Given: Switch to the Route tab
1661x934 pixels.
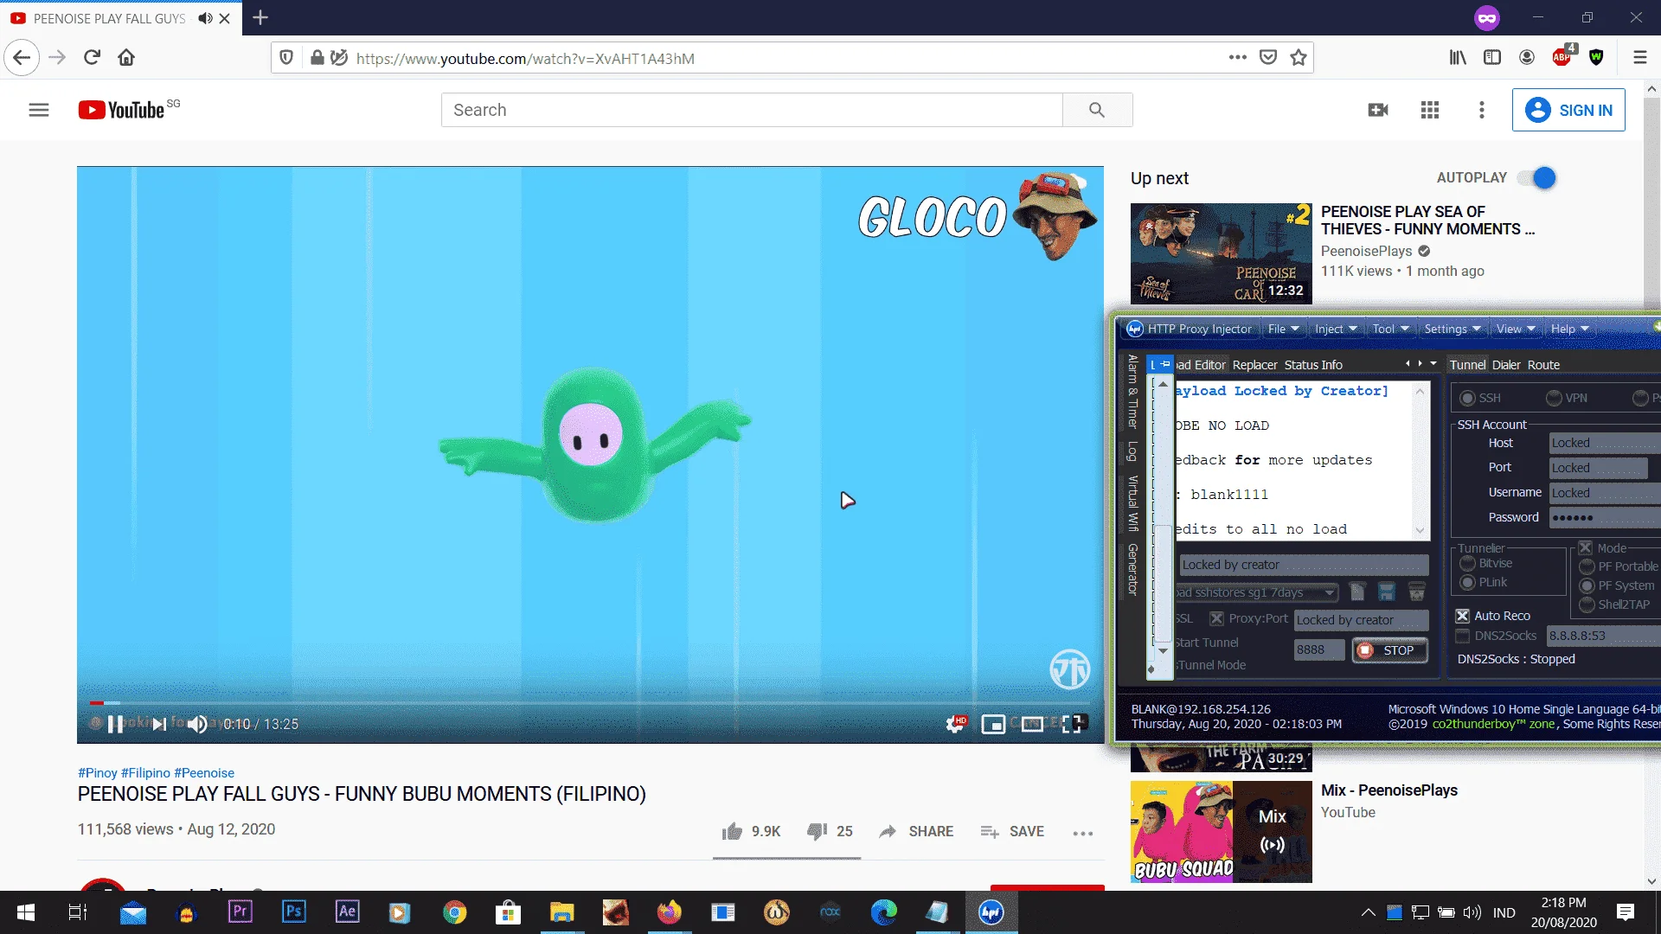Looking at the screenshot, I should click(x=1543, y=365).
